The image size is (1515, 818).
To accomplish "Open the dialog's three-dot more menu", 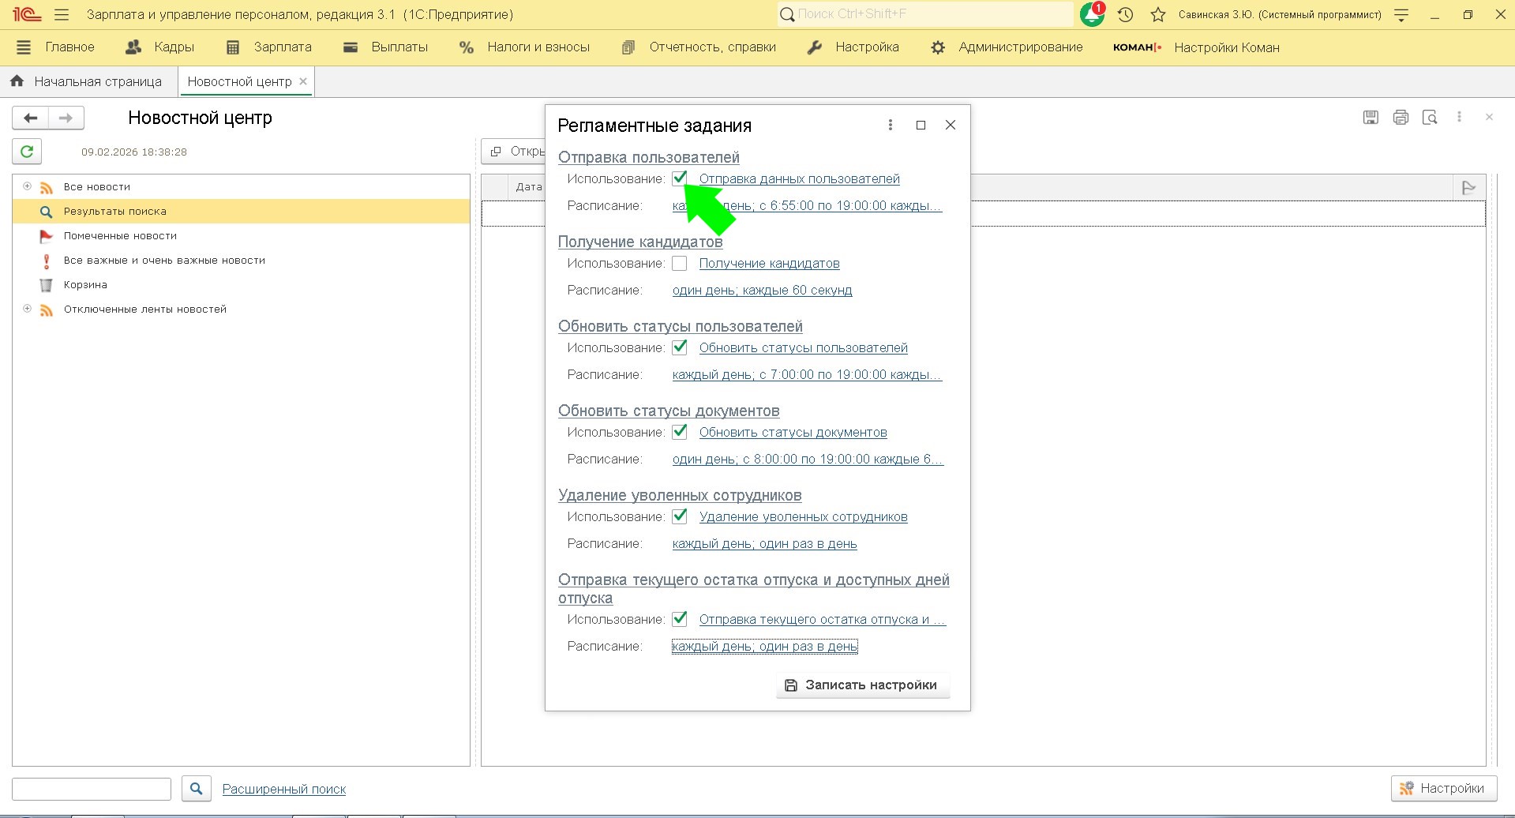I will [891, 125].
